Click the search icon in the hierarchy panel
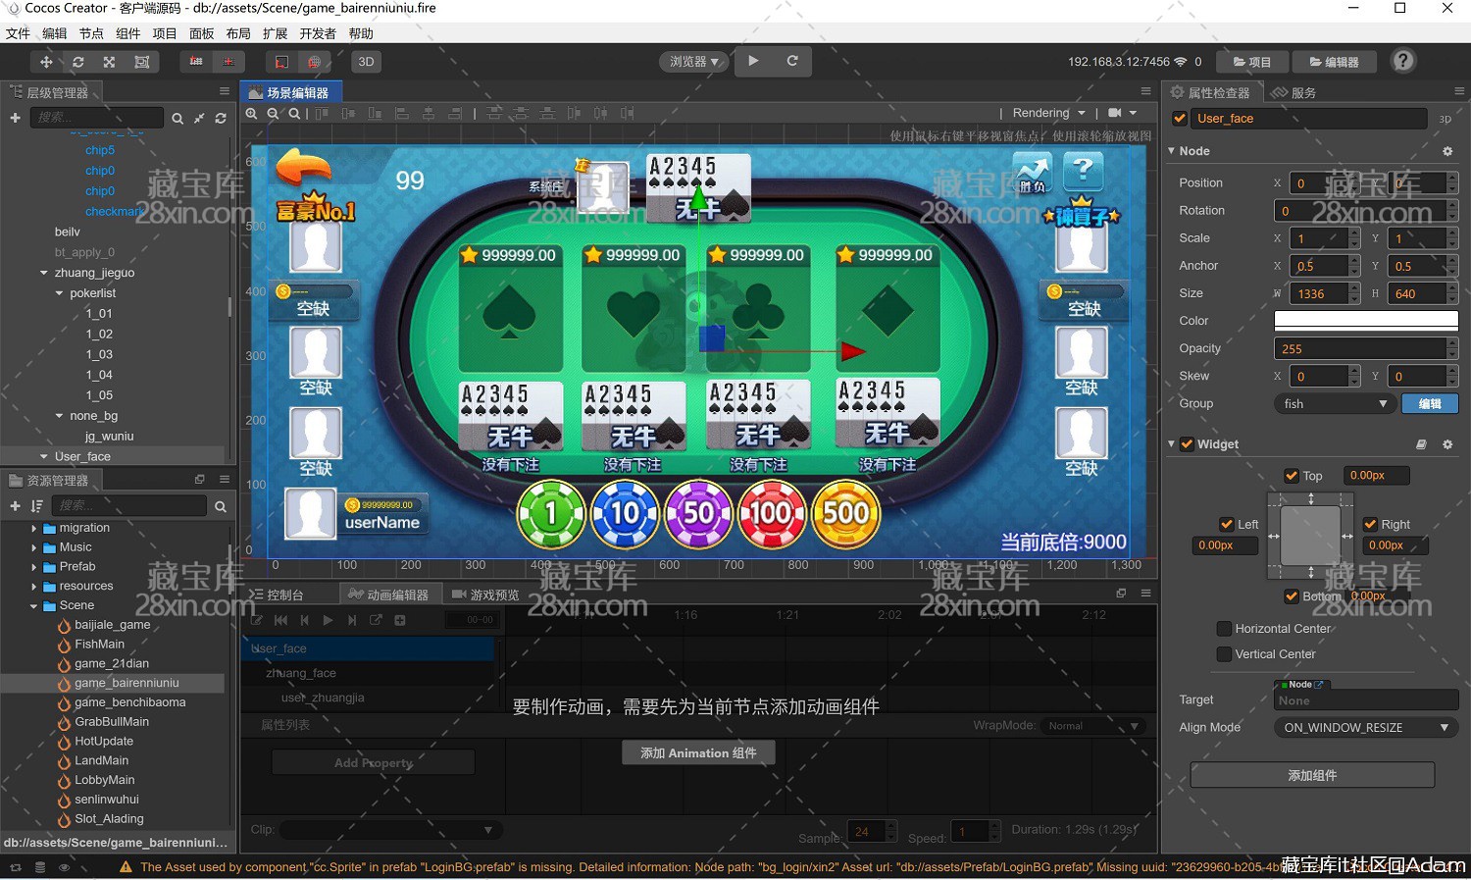 click(x=177, y=118)
